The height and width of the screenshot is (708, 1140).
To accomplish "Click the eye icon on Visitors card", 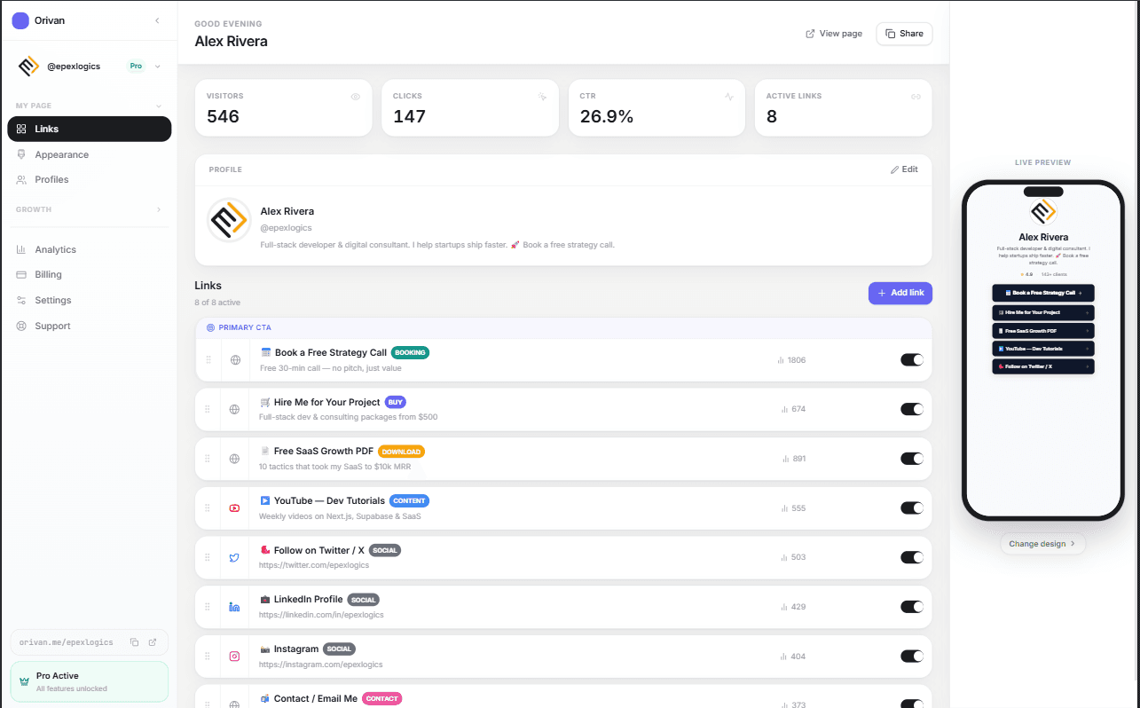I will [356, 96].
